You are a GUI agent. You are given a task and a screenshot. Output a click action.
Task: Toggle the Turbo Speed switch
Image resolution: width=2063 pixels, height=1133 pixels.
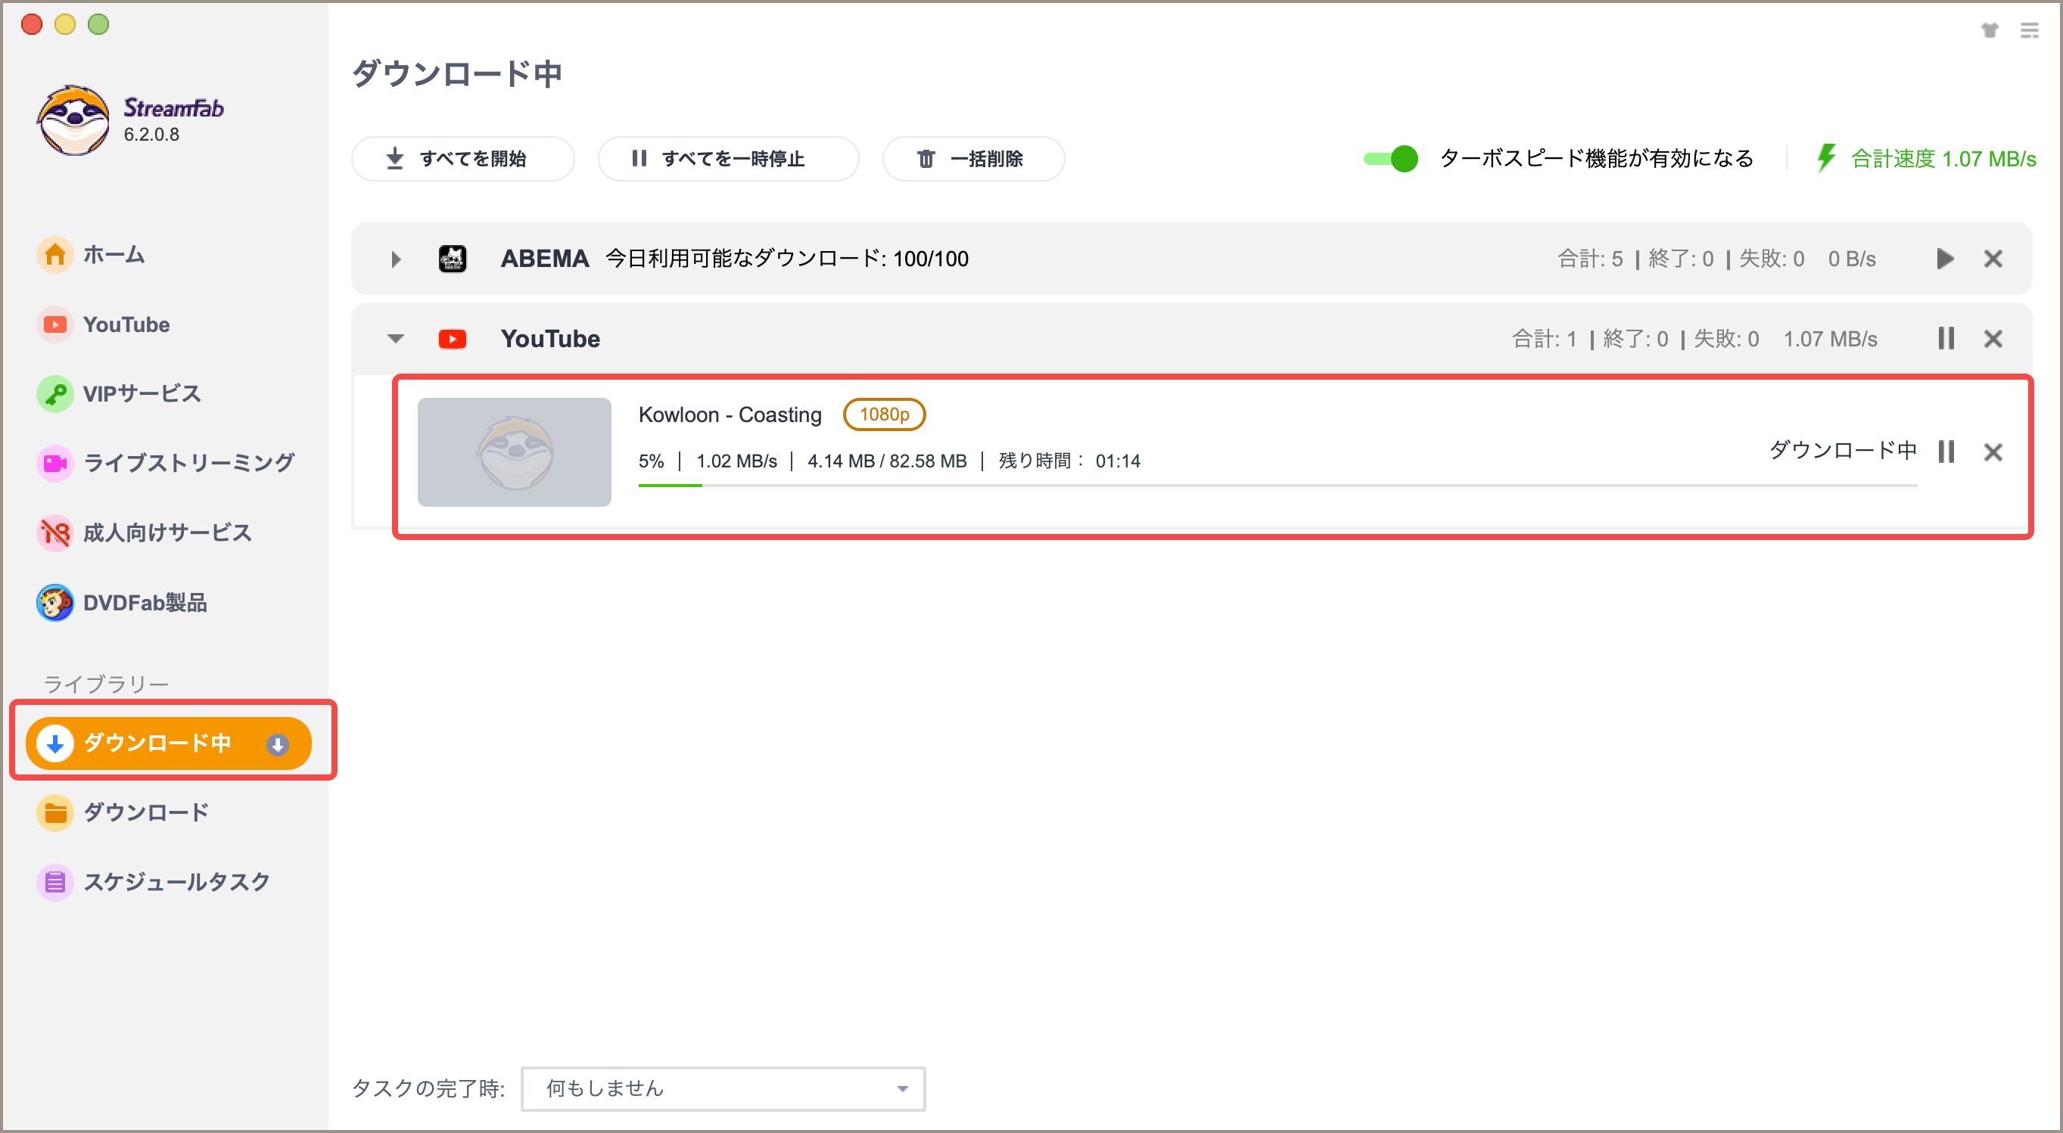pos(1391,158)
